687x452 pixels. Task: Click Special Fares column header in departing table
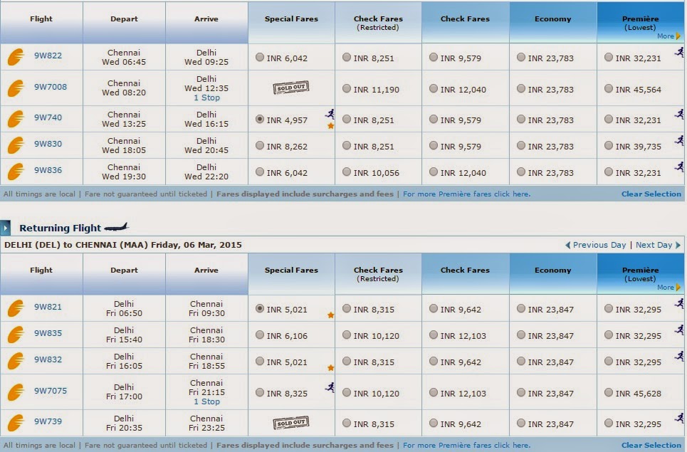pyautogui.click(x=291, y=22)
